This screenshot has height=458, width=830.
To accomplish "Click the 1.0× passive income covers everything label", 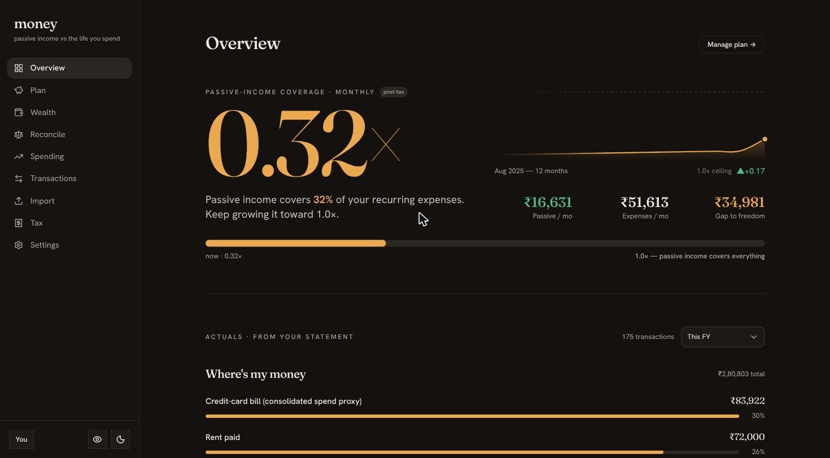I will [700, 256].
